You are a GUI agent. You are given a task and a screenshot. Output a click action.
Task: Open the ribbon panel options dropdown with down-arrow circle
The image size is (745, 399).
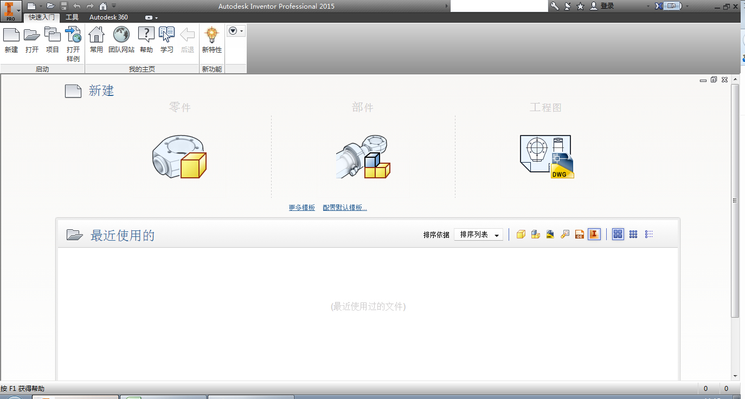pyautogui.click(x=236, y=31)
